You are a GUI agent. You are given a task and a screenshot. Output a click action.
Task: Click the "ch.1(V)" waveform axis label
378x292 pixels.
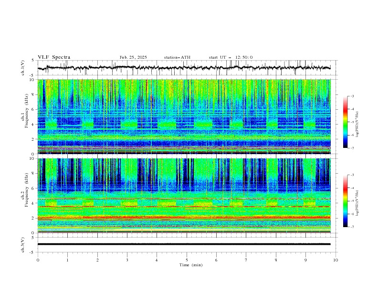click(x=23, y=68)
